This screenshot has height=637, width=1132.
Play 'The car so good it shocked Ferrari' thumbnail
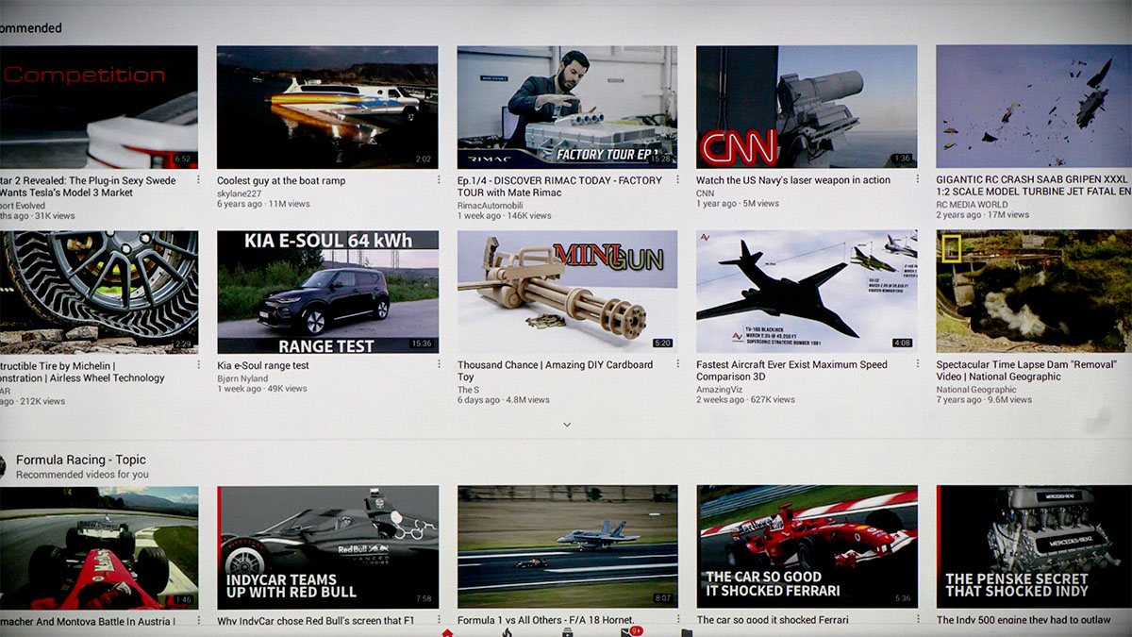pos(807,547)
